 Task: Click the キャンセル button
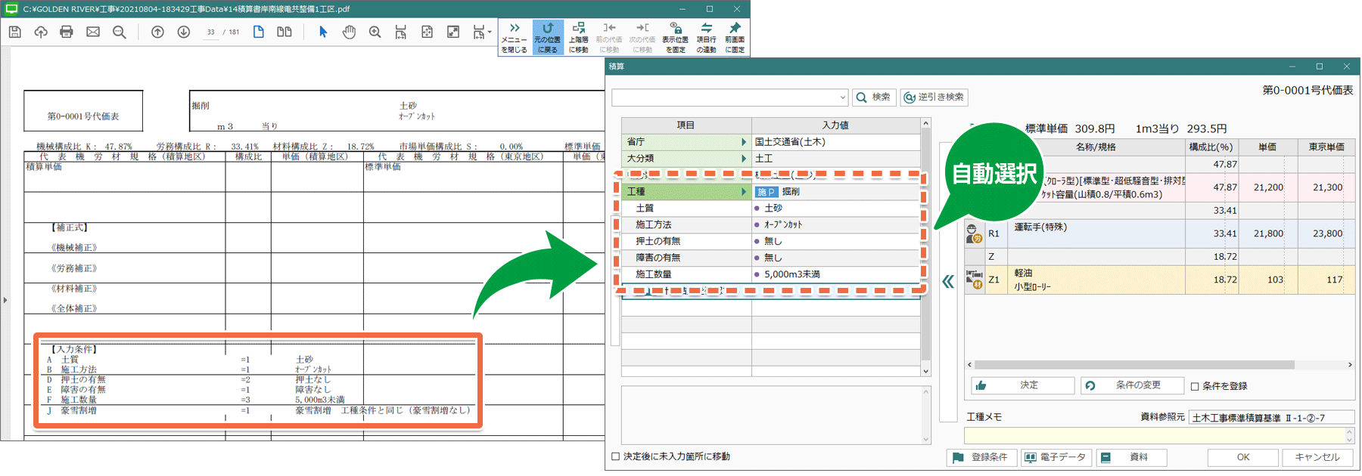coord(1317,457)
